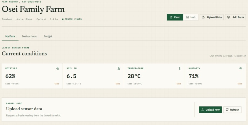Screen dimensions: 248x125
Task: Click the SOIL PH card label
Action: coord(71,68)
